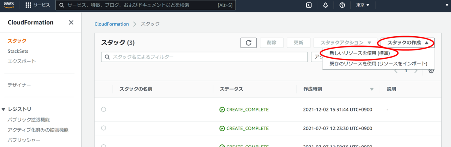
Task: Click the 削除 button
Action: (272, 43)
